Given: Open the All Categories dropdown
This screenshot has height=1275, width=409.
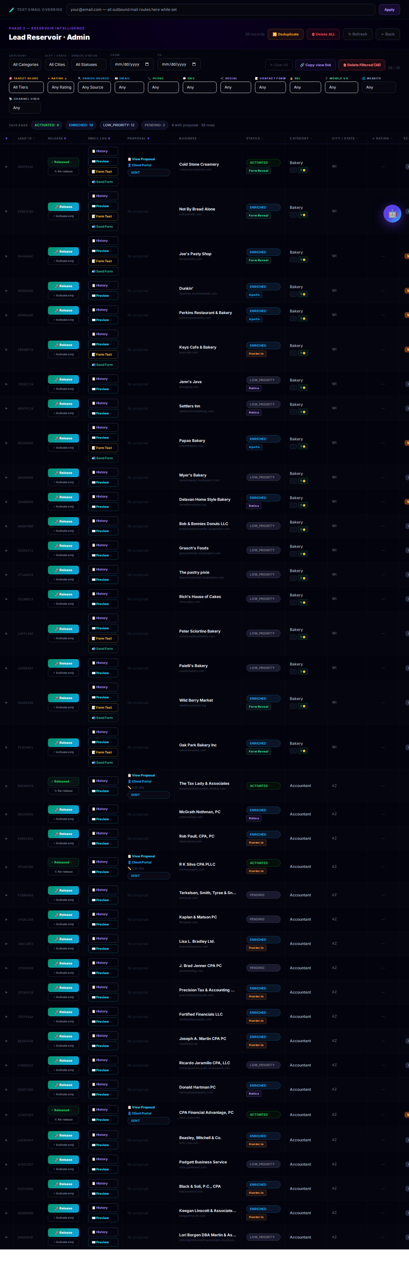Looking at the screenshot, I should 25,64.
